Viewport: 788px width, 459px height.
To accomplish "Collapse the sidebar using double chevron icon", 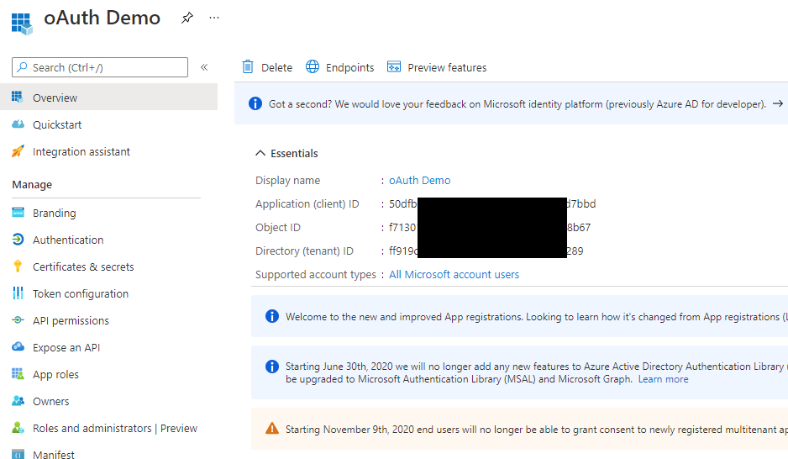I will 204,67.
